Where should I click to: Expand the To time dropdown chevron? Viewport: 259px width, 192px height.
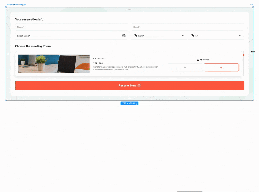[240, 36]
